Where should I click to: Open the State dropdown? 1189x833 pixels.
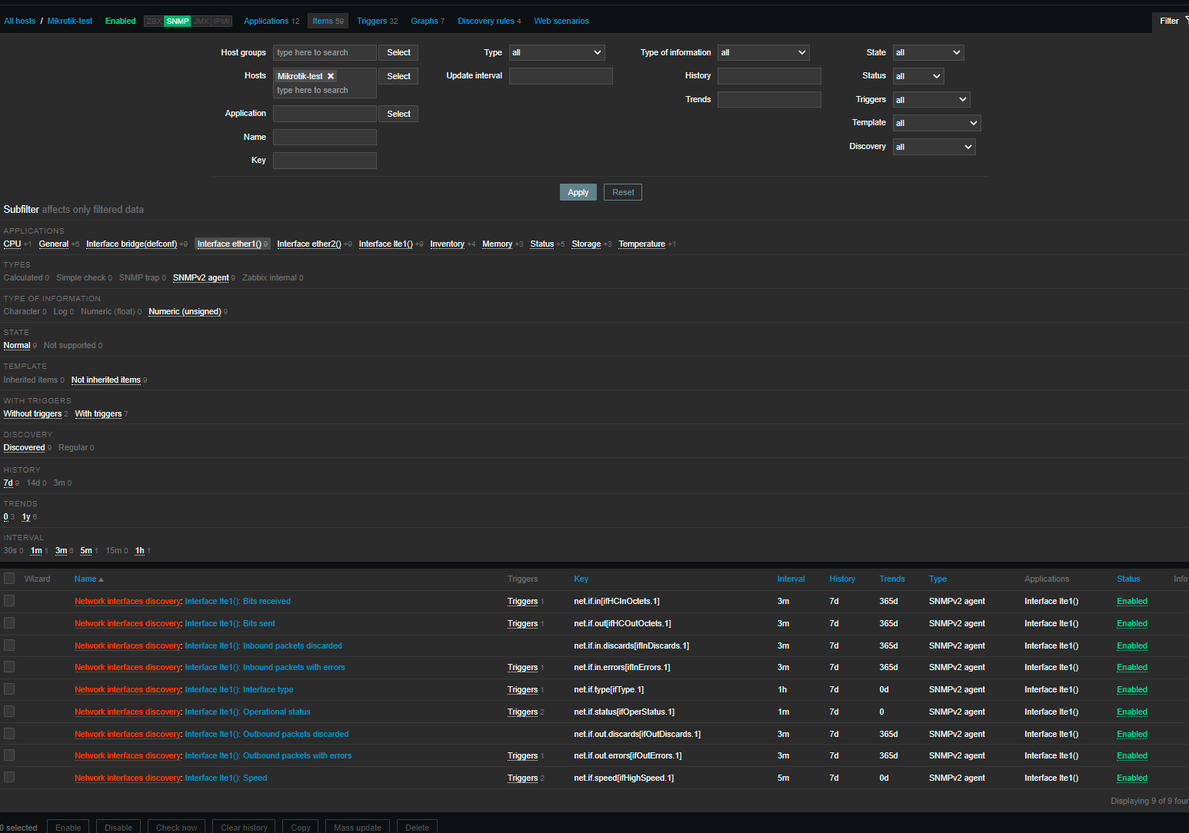(x=928, y=52)
